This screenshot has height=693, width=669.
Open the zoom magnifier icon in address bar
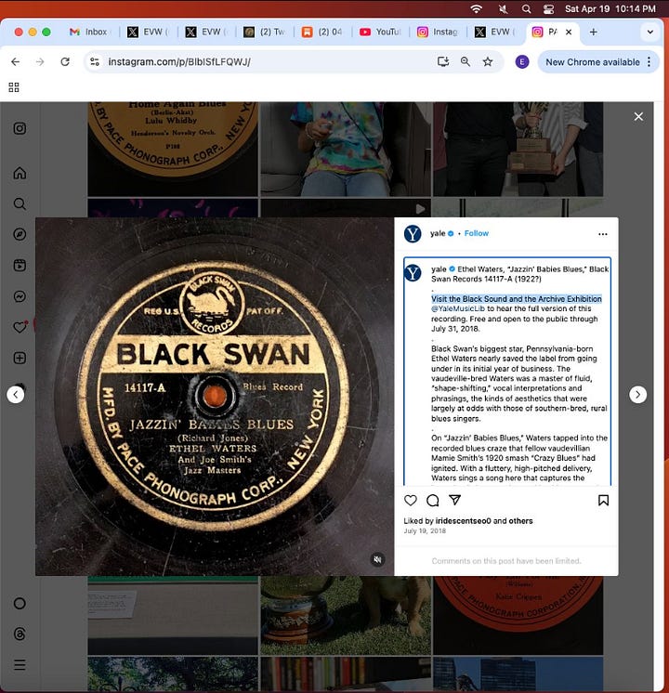(466, 62)
